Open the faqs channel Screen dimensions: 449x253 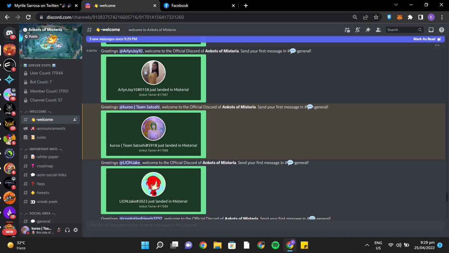[50, 184]
